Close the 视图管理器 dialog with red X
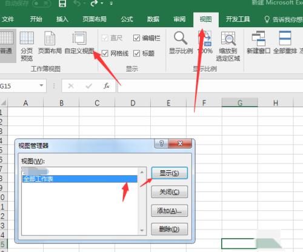The height and width of the screenshot is (252, 303). (180, 144)
